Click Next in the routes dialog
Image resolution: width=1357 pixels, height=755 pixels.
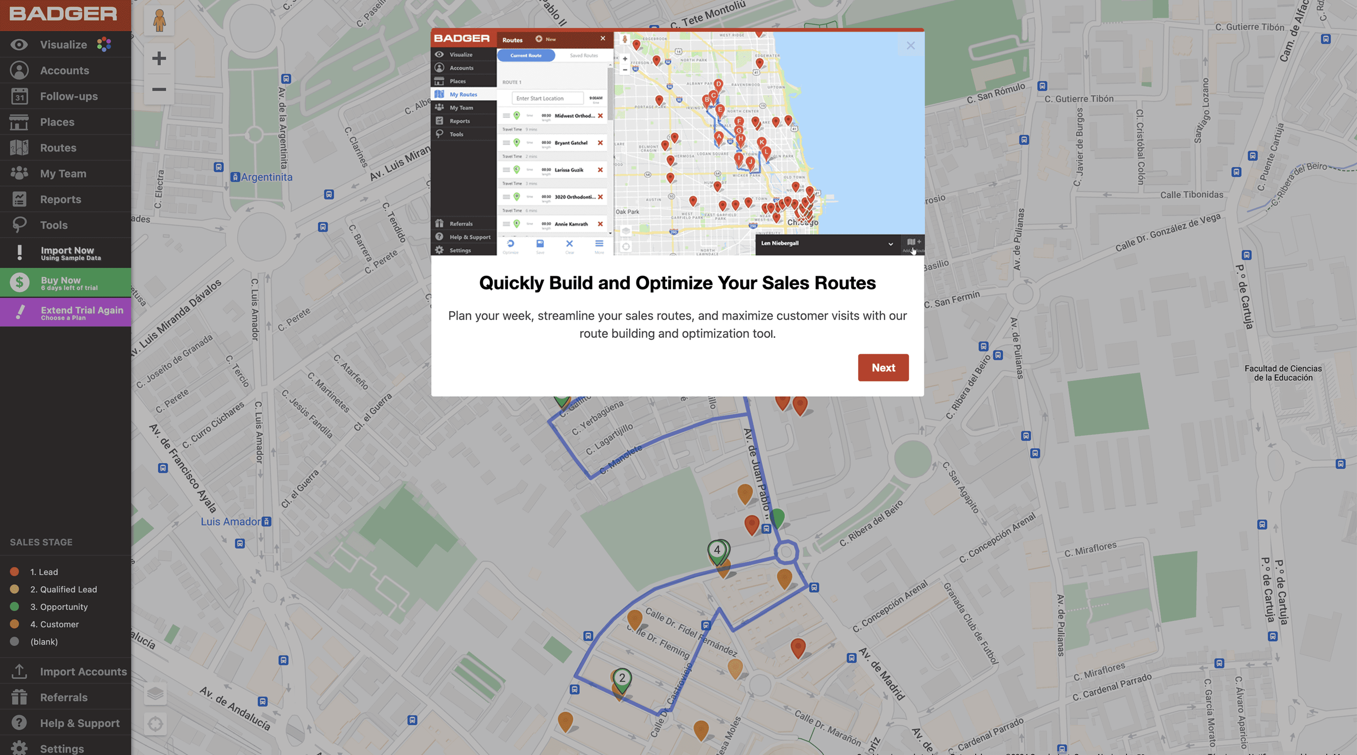(x=883, y=368)
